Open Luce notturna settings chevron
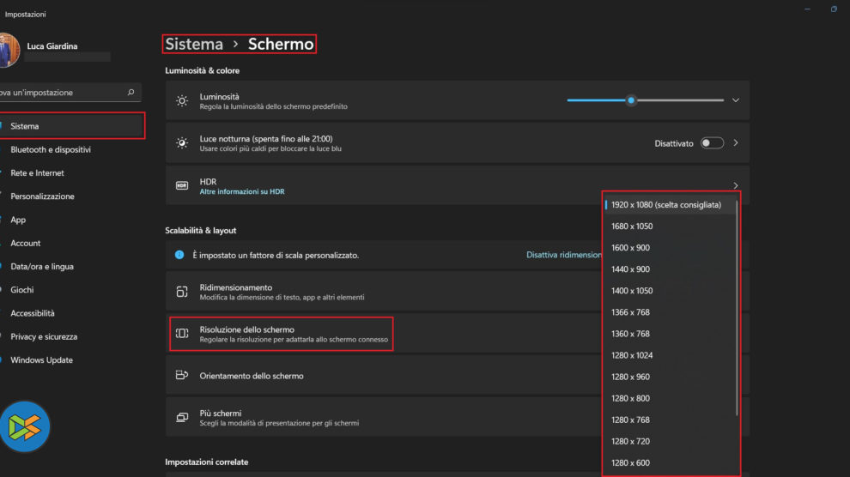 tap(736, 143)
